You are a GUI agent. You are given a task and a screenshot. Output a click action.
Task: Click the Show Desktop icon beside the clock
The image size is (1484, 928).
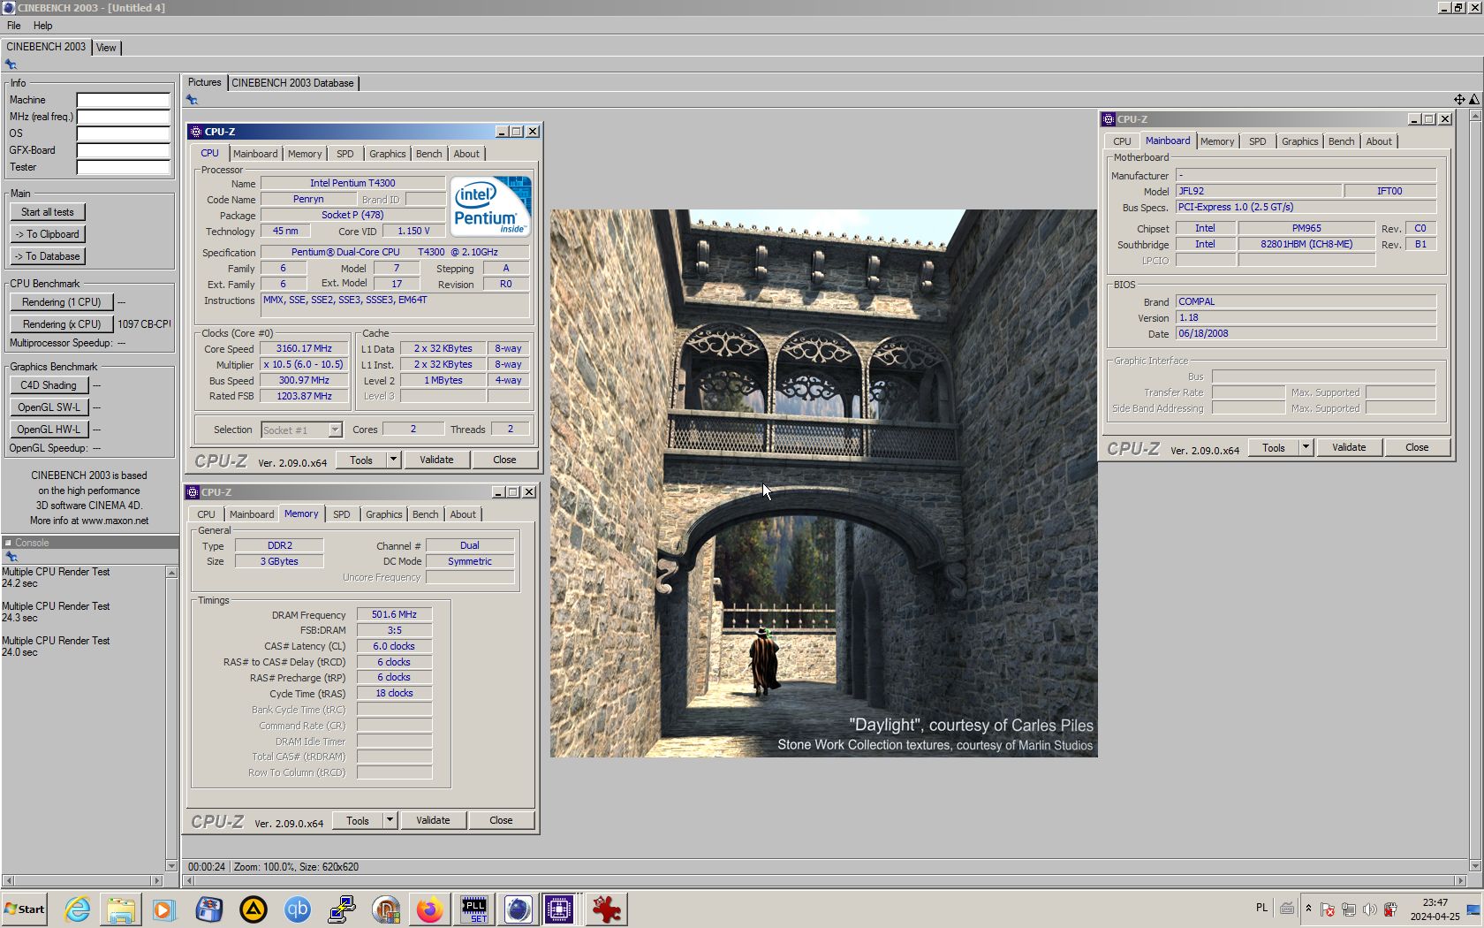tap(1473, 909)
